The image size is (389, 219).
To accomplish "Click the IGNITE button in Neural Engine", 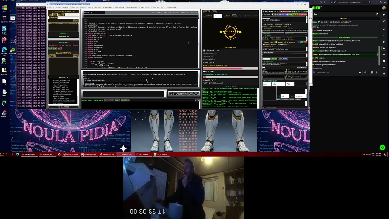I will point(76,20).
